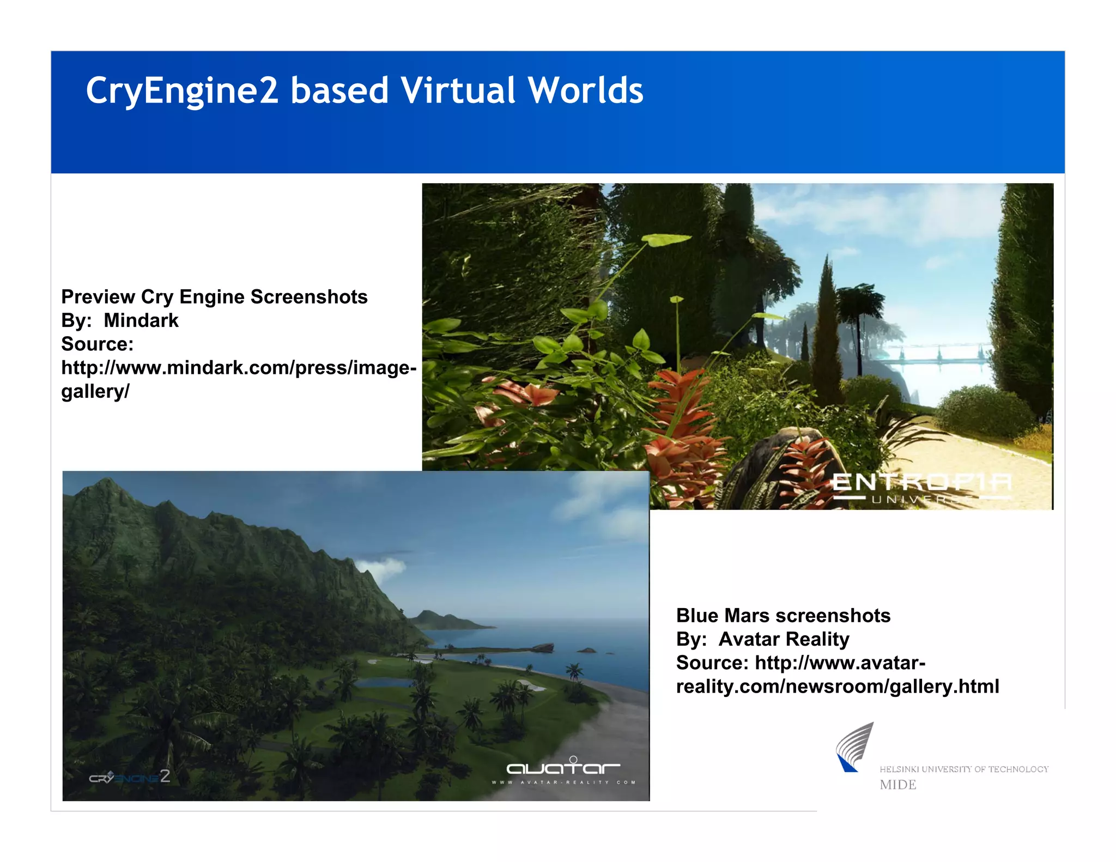Click the Helsinki University wing logo
This screenshot has width=1116, height=862.
(x=855, y=747)
